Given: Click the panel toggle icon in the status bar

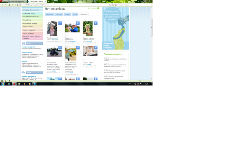Looking at the screenshot, I should pos(2,81).
